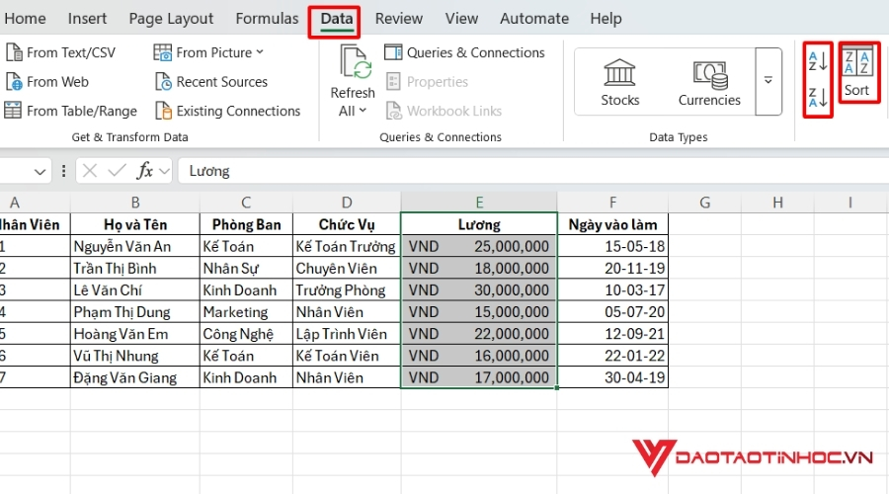
Task: Select salary cell 30,000,000
Action: [x=479, y=289]
